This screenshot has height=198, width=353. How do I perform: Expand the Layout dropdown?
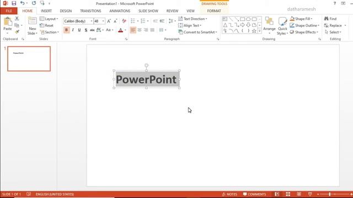[x=49, y=19]
